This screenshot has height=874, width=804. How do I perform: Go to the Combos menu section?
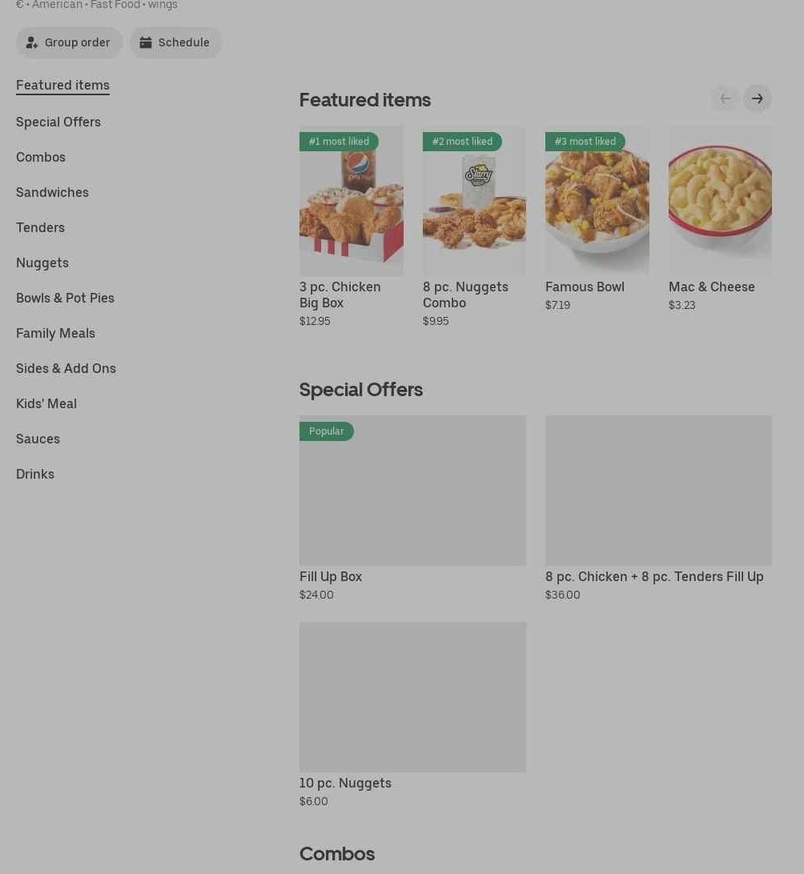(x=41, y=157)
